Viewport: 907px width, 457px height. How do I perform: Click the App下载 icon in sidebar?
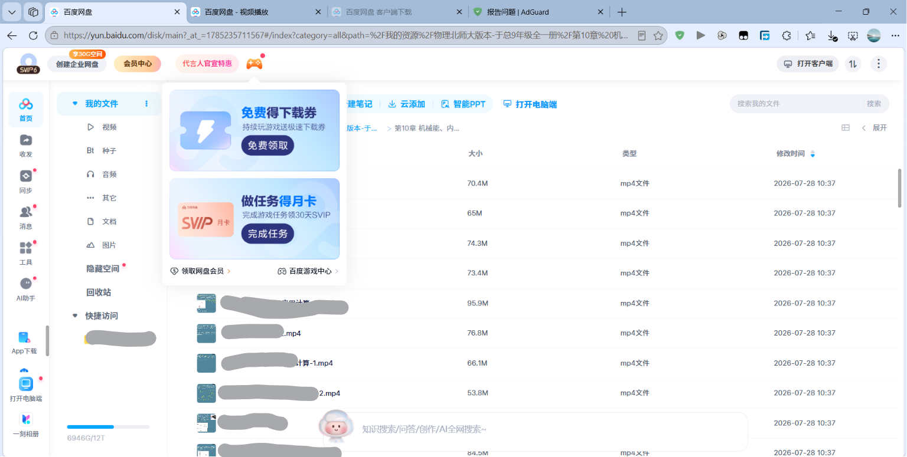click(x=24, y=343)
